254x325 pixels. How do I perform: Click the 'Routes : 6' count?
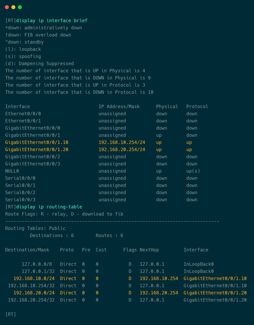pyautogui.click(x=109, y=235)
